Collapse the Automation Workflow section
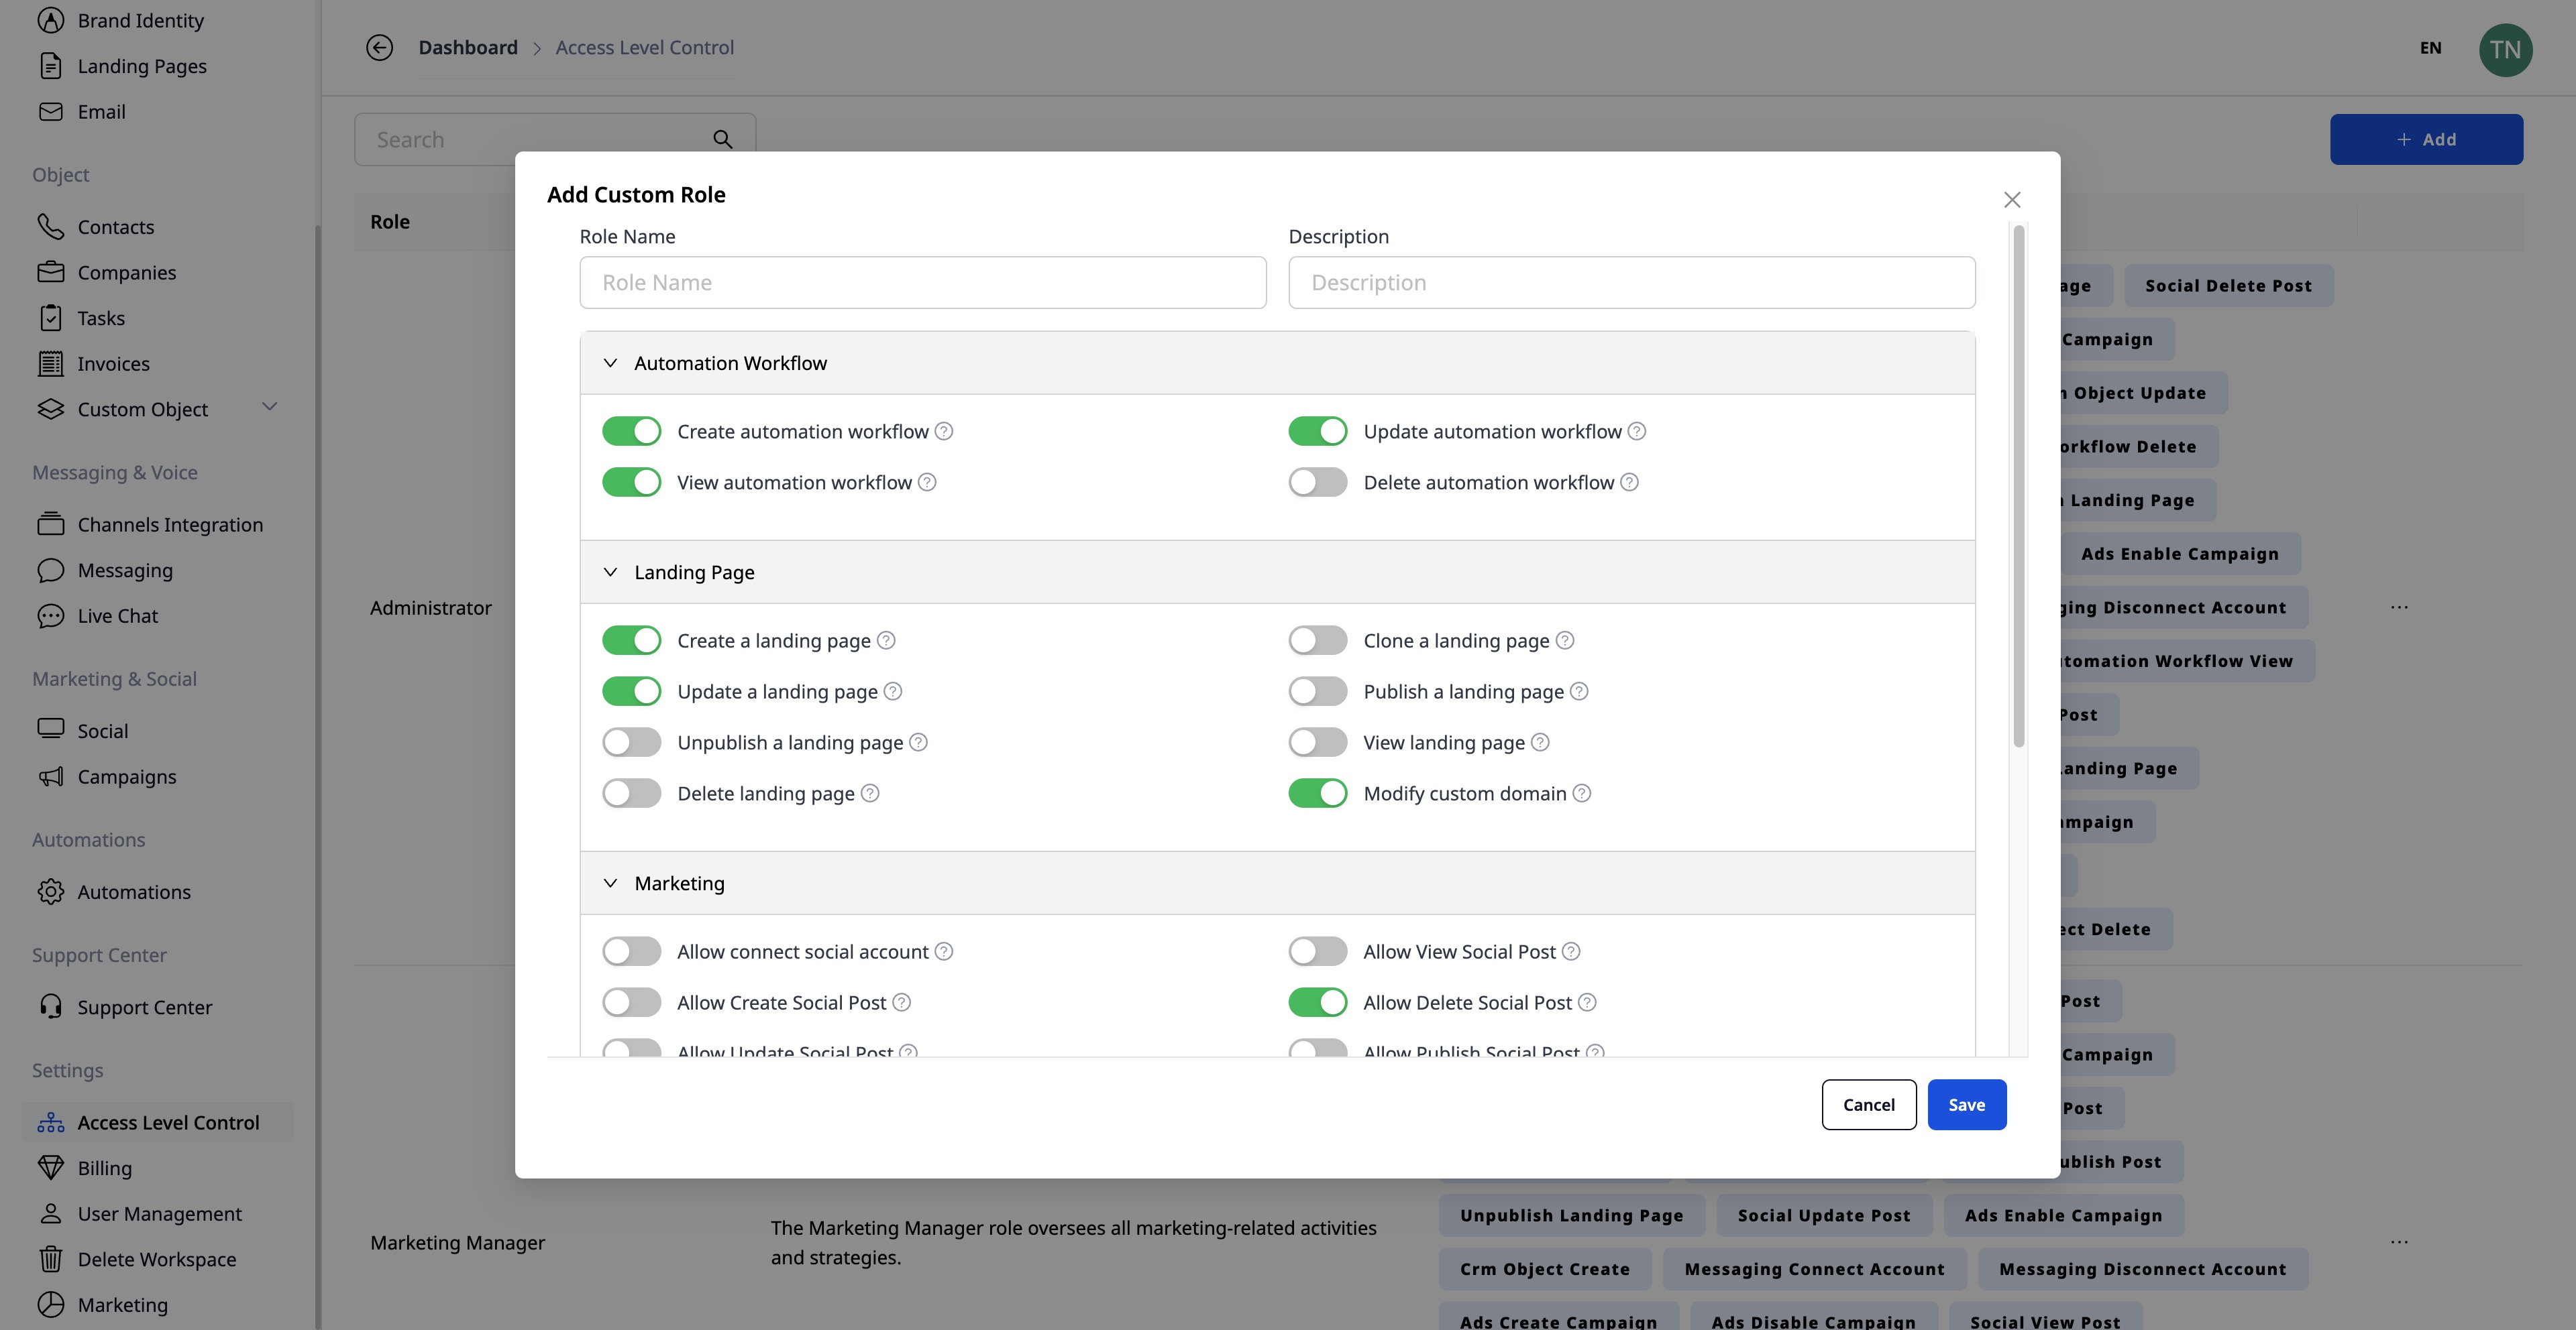Viewport: 2576px width, 1330px height. [610, 363]
